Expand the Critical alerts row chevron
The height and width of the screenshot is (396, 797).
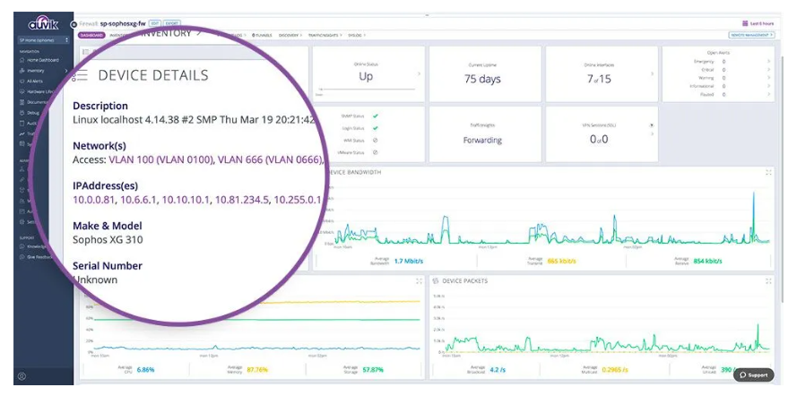point(768,70)
